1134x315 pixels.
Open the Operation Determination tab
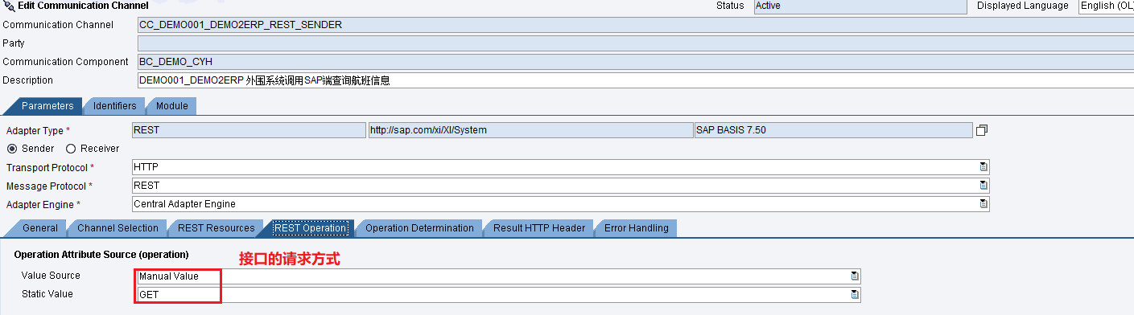pyautogui.click(x=419, y=228)
